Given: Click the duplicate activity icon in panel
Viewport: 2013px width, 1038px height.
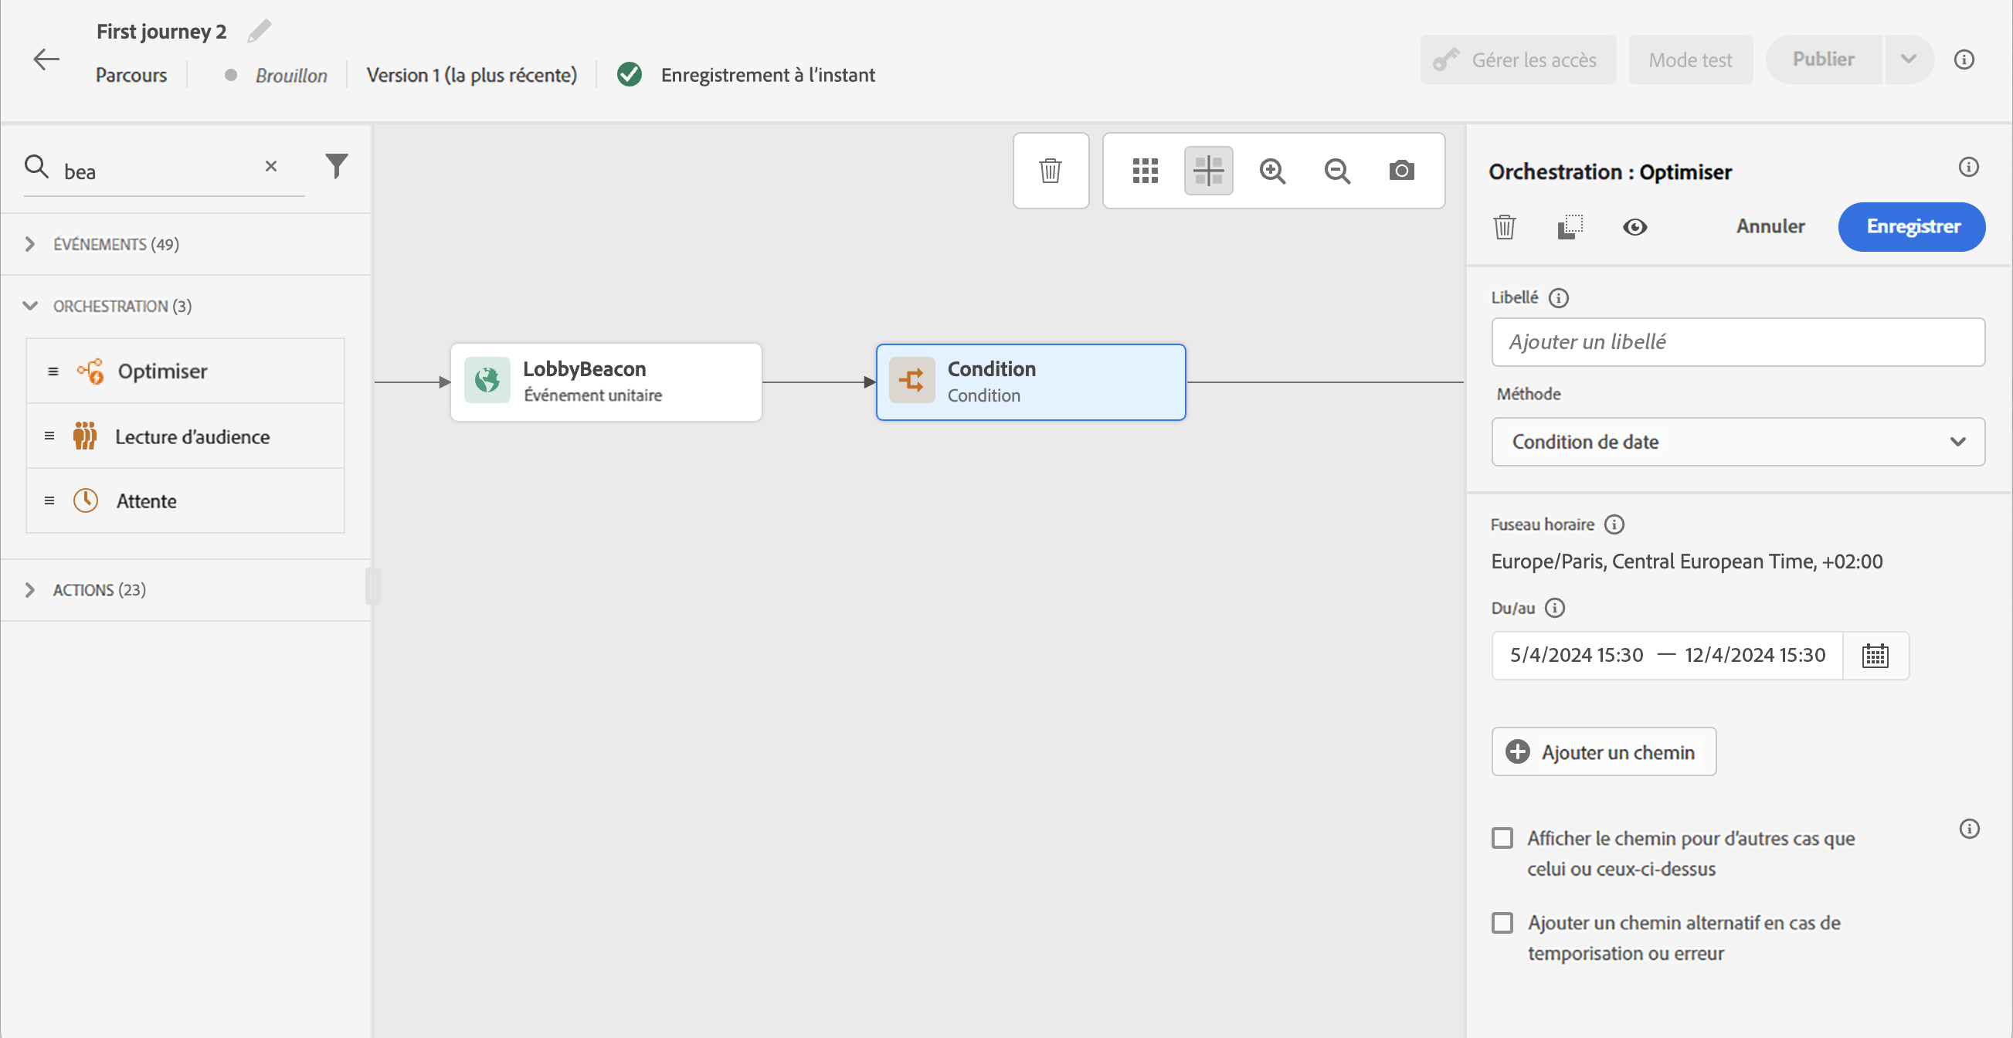Looking at the screenshot, I should click(1569, 226).
